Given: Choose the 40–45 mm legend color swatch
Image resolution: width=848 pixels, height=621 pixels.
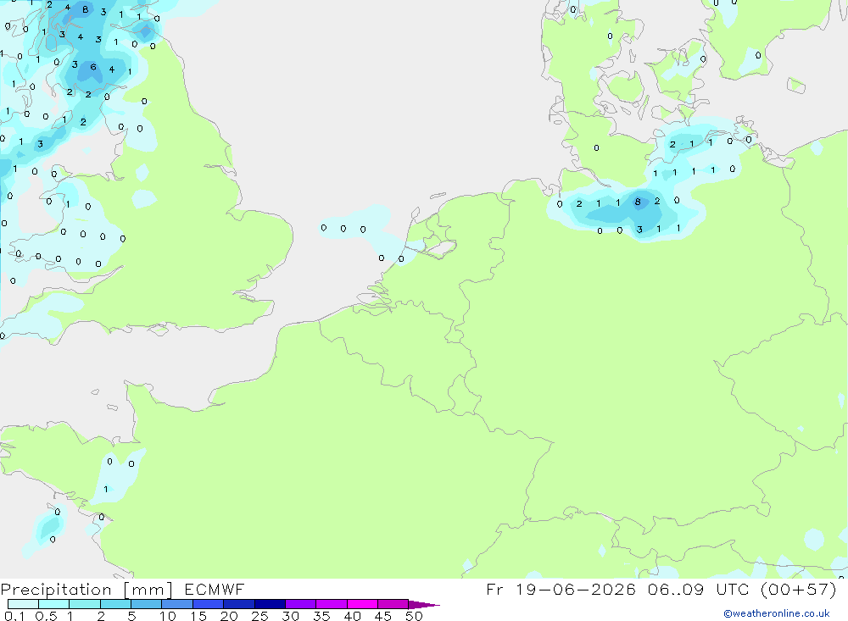Looking at the screenshot, I should pos(362,604).
